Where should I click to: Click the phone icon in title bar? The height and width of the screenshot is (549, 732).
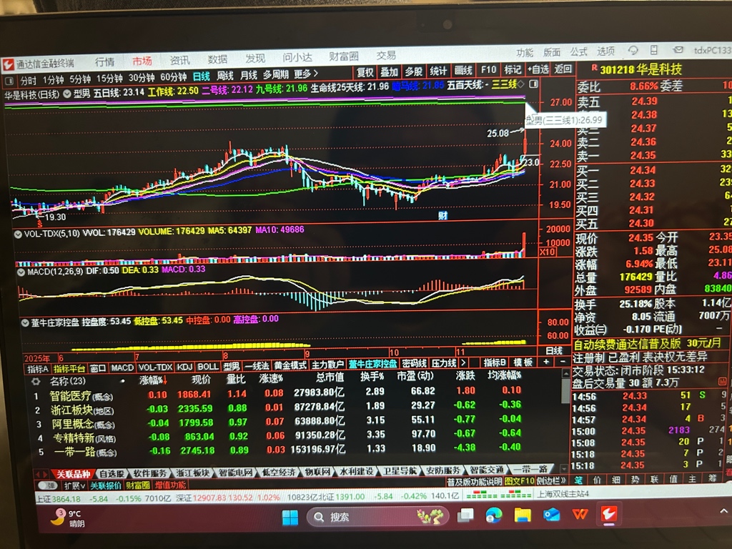click(654, 51)
